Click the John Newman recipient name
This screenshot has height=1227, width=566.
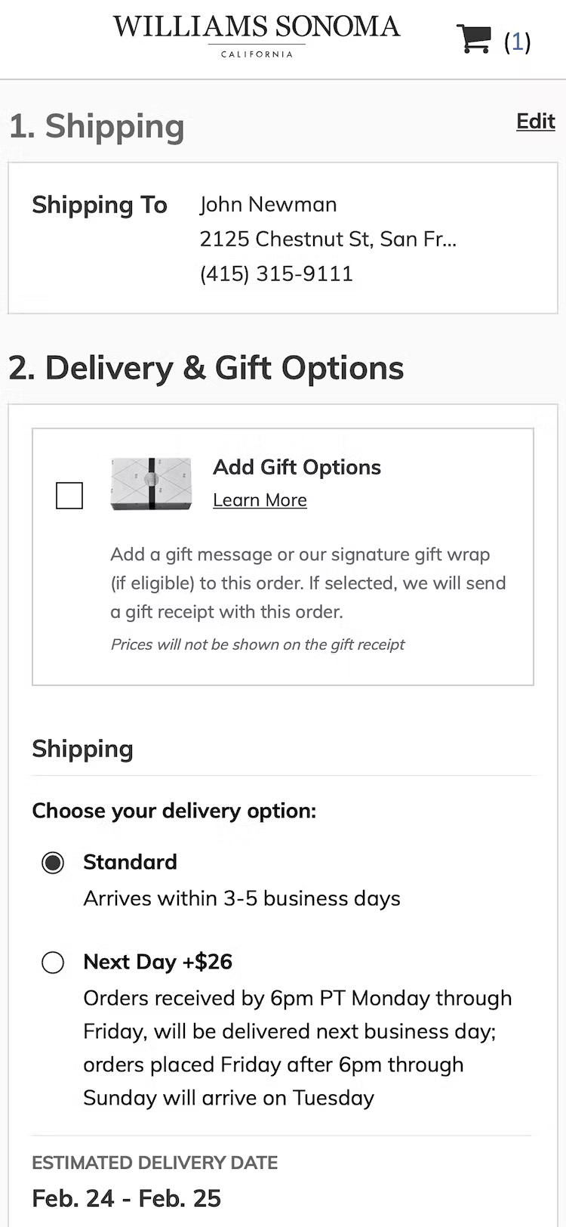268,205
